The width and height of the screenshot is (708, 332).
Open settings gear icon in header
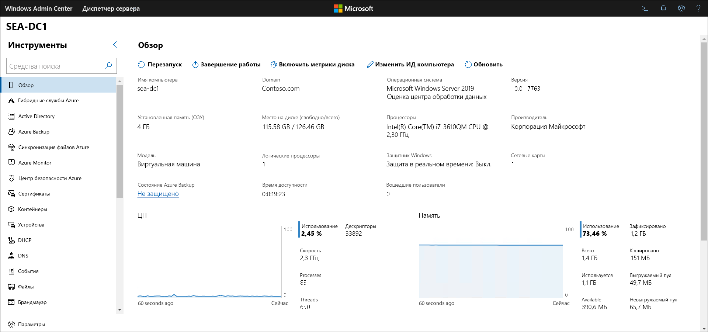click(x=681, y=8)
